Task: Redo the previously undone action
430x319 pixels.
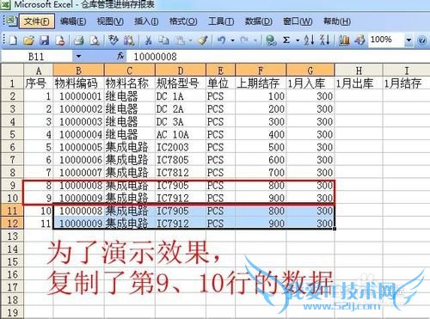Action: click(244, 40)
